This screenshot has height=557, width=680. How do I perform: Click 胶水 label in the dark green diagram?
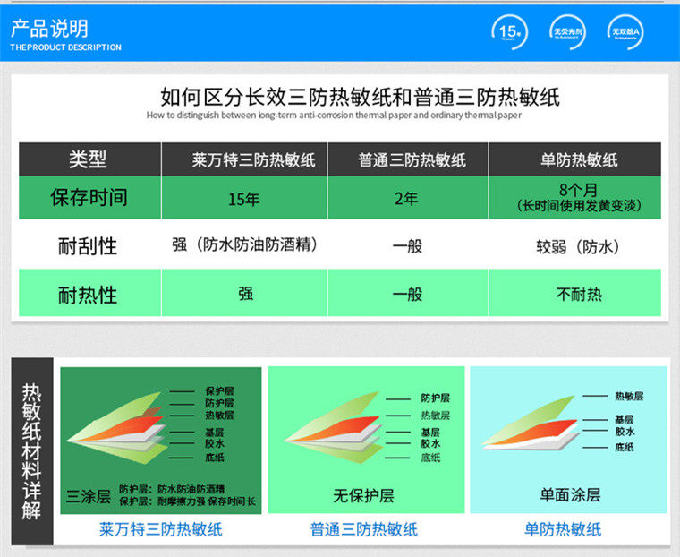coord(215,443)
